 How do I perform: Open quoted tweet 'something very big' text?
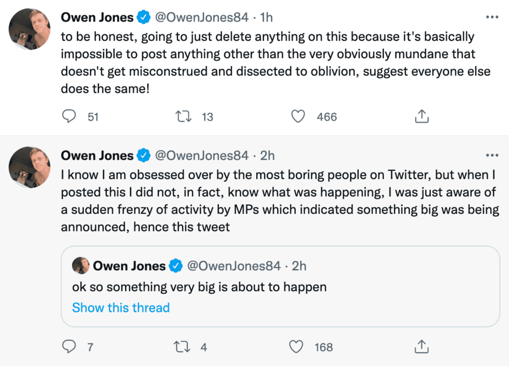coord(199,287)
